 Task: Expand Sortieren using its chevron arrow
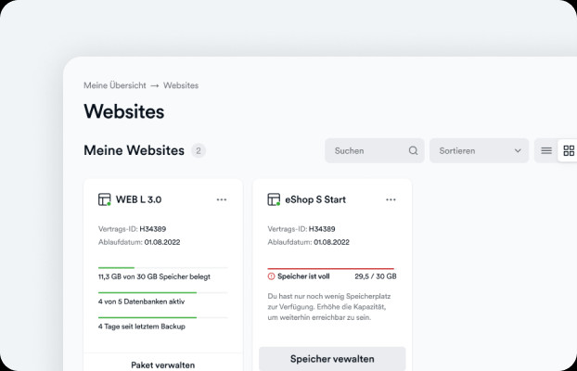pyautogui.click(x=518, y=150)
